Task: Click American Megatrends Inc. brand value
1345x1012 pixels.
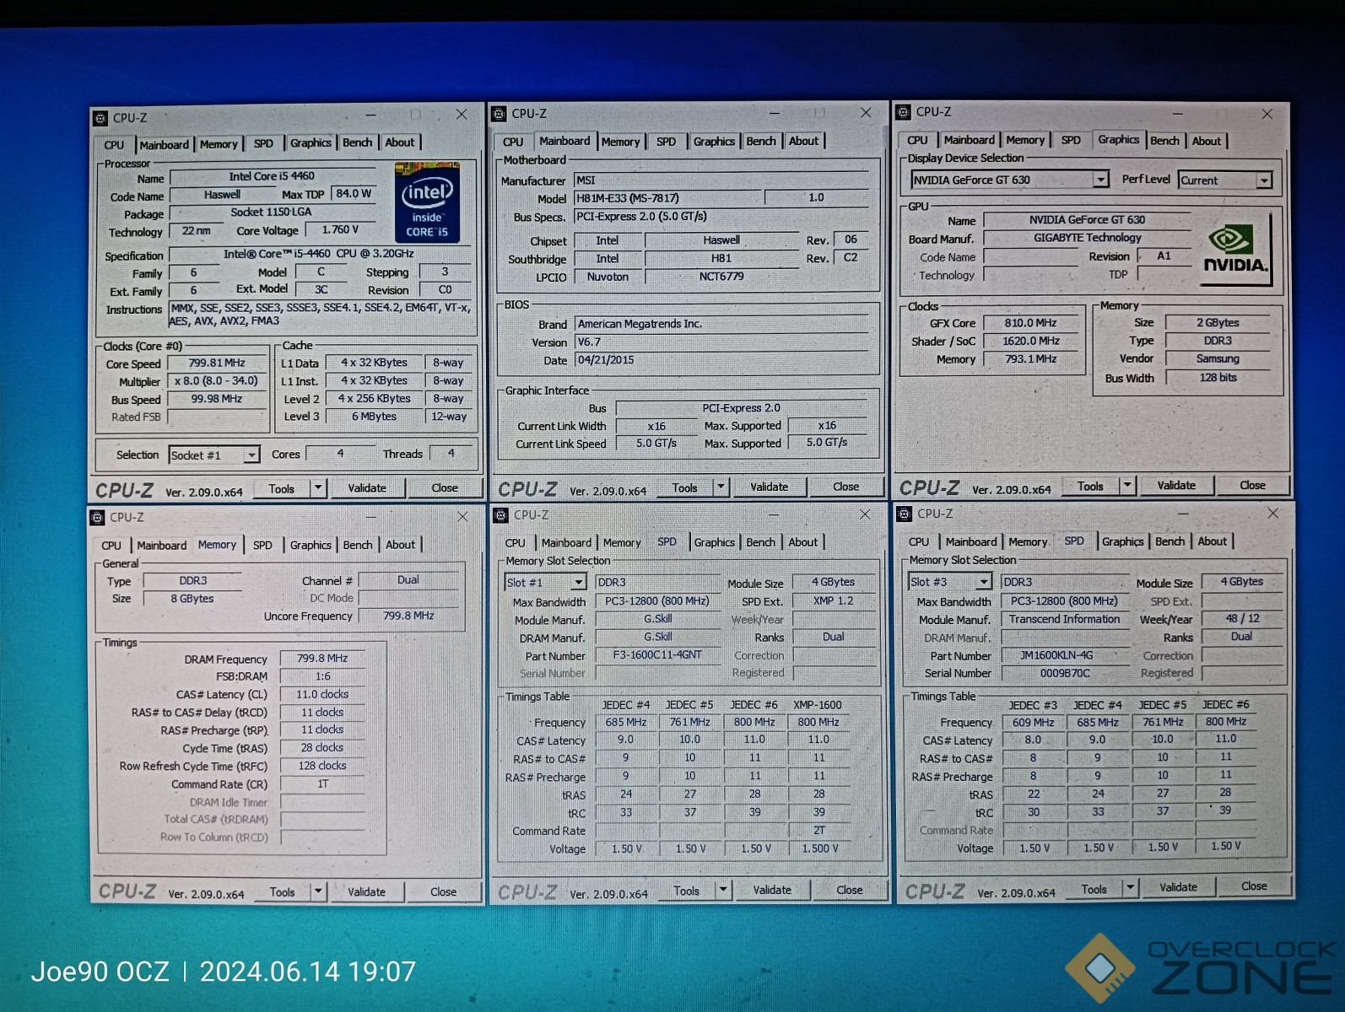Action: point(721,324)
